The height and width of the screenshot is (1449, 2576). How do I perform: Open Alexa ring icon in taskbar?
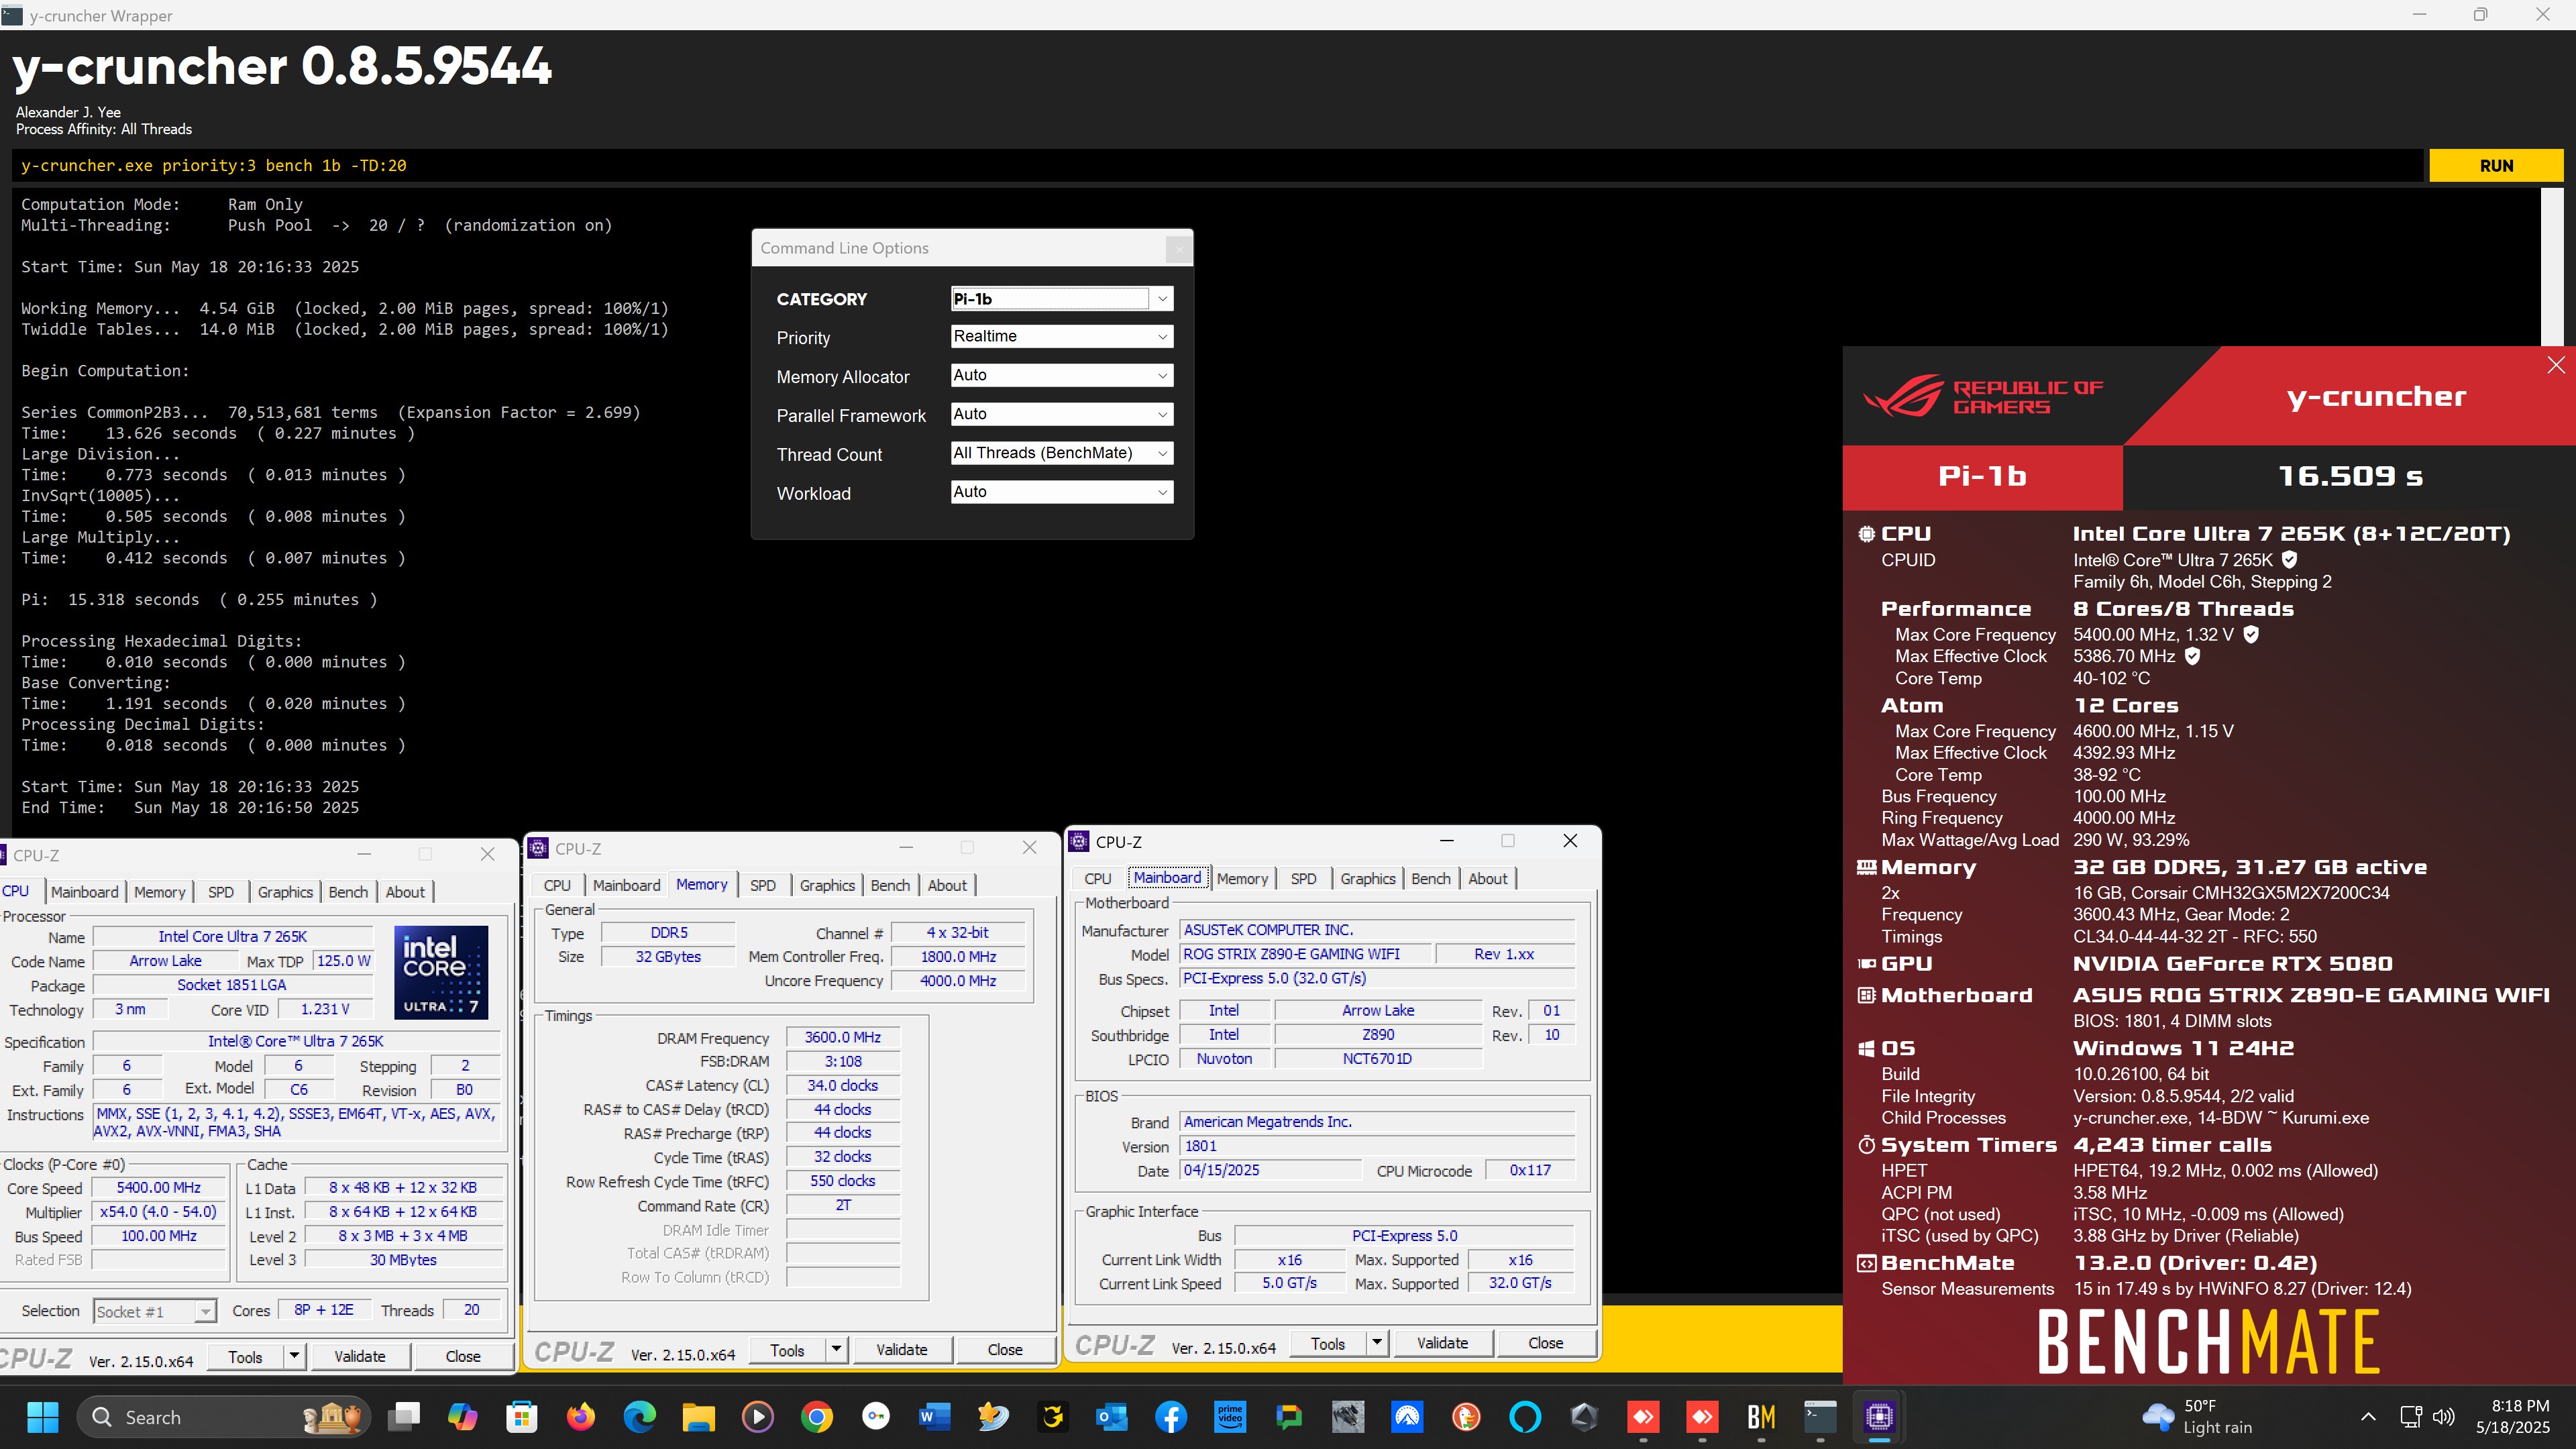[x=1525, y=1416]
